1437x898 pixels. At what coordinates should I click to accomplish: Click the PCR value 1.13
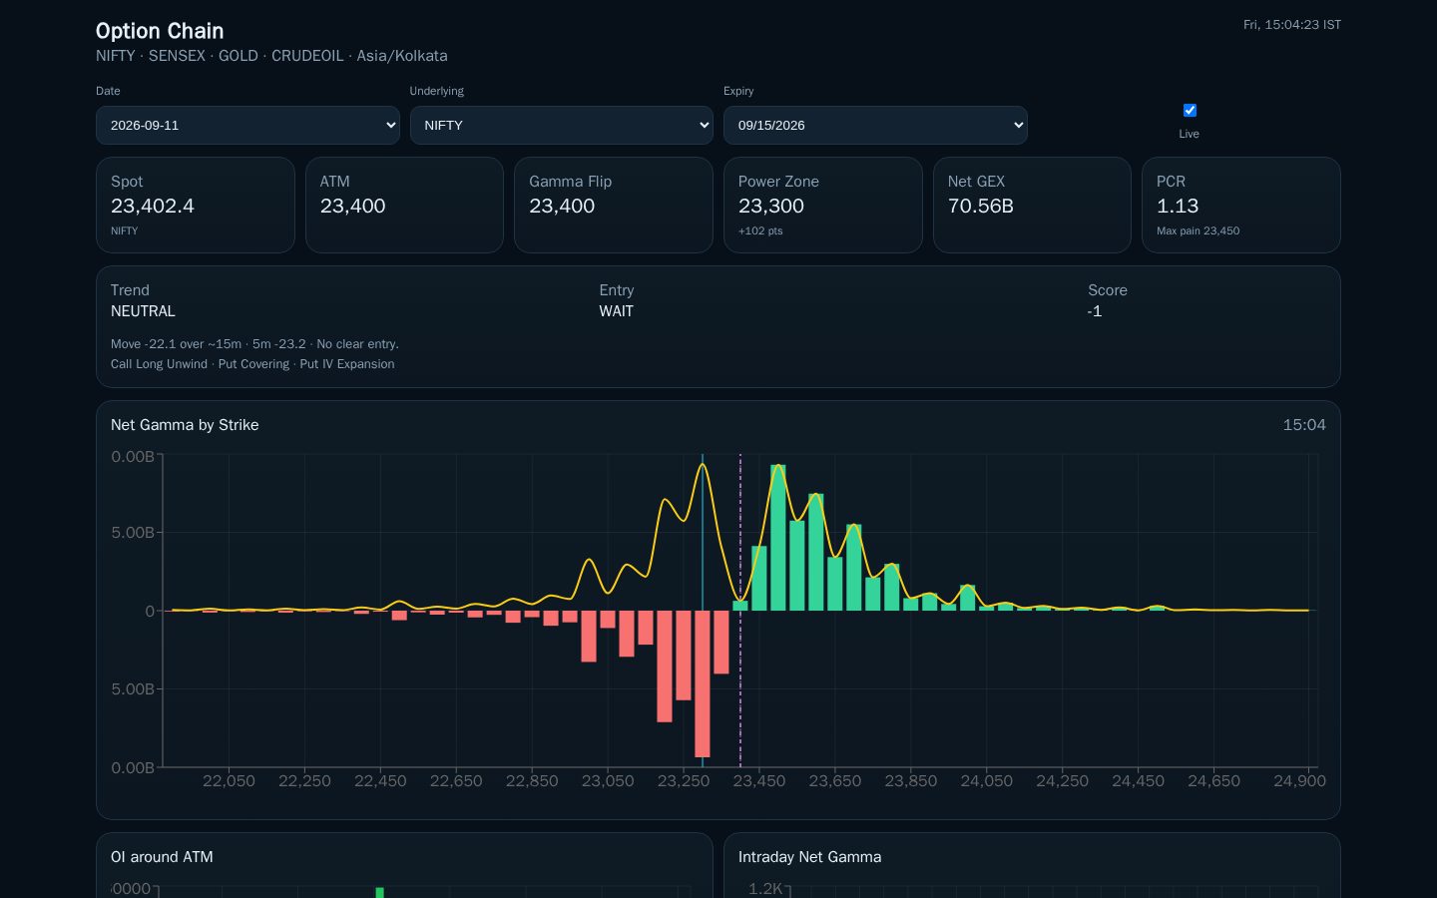(1178, 206)
